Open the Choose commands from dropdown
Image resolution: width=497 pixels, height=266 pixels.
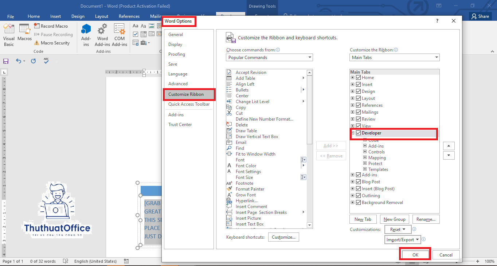(269, 58)
